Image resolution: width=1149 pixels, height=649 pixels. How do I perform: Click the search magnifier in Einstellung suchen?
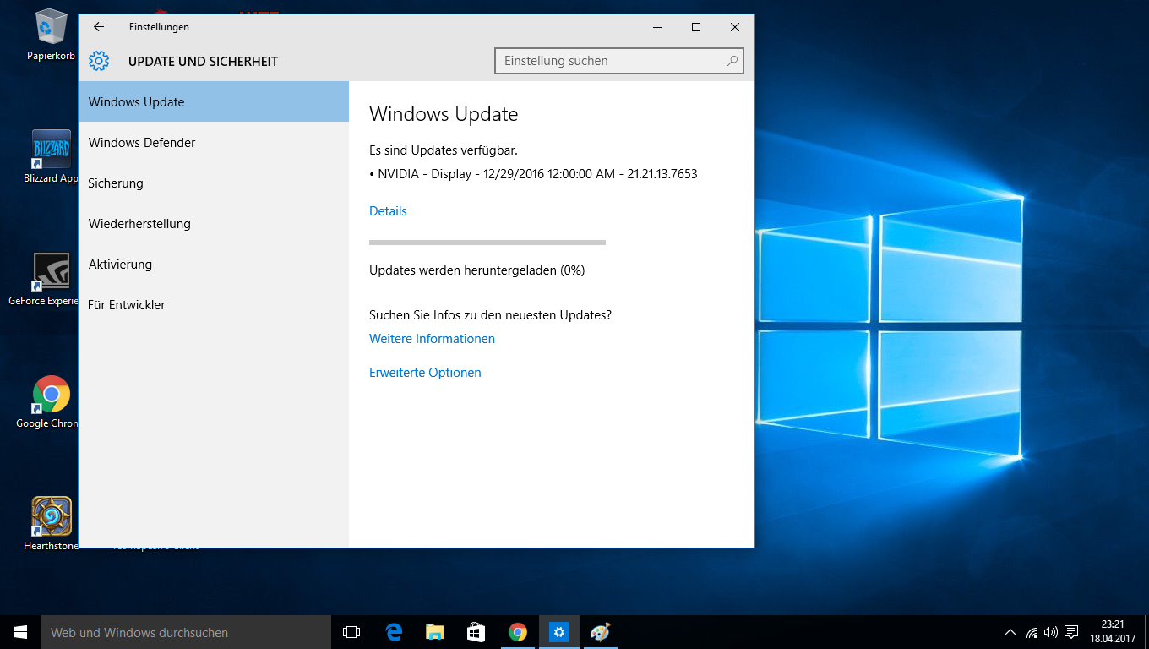tap(732, 61)
